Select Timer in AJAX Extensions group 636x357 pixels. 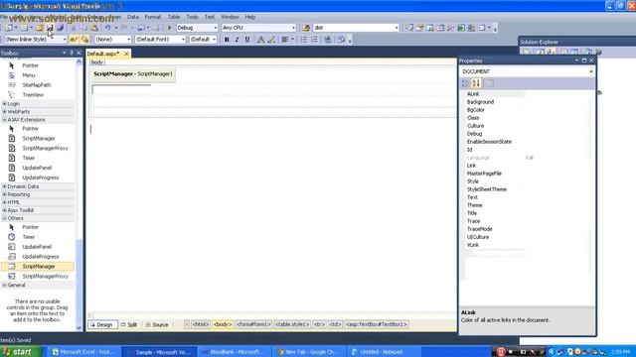tap(29, 158)
